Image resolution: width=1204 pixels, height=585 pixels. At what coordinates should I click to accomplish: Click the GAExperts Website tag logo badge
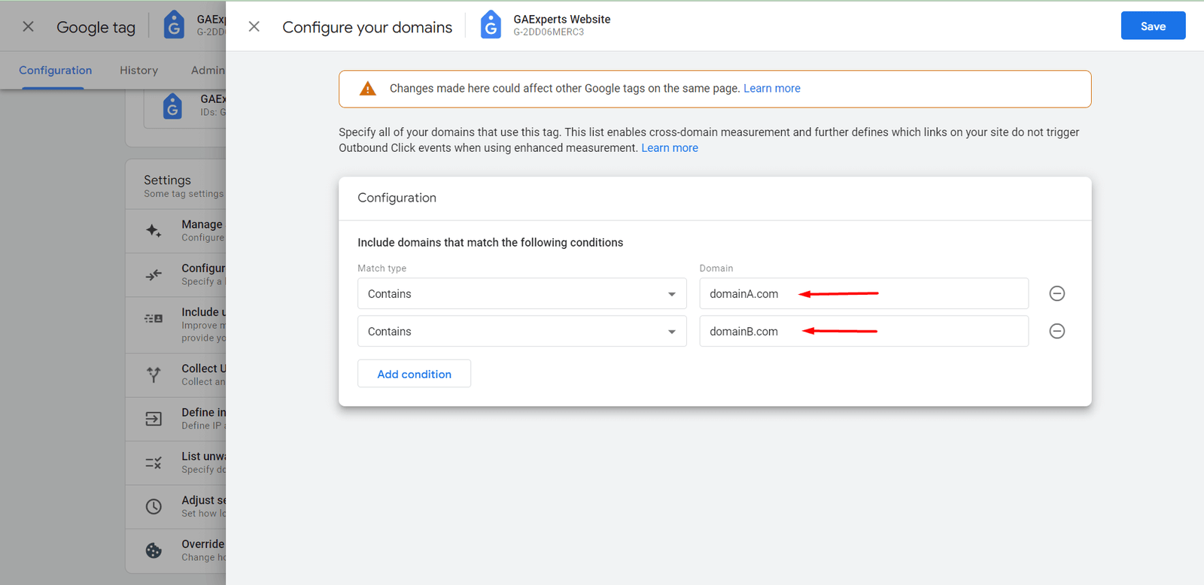[x=491, y=25]
